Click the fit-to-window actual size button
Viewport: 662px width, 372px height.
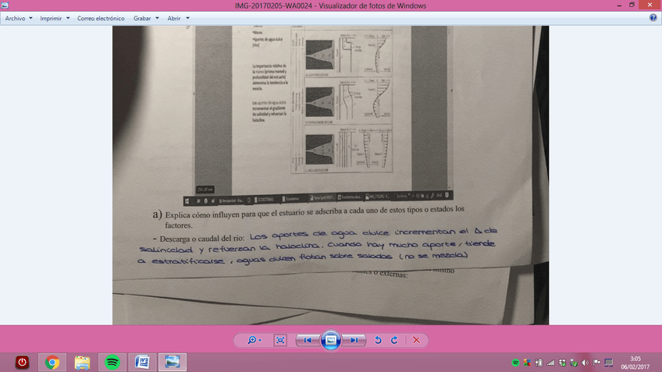coord(280,340)
